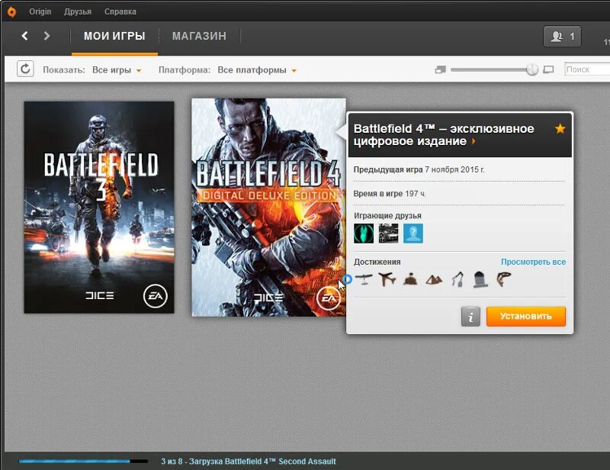Select the small tiles view icon
Screen dimensions: 610x470
[441, 69]
